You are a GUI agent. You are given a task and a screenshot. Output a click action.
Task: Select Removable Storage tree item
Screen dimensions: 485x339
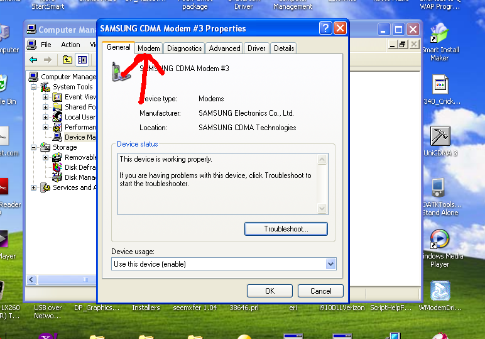(x=80, y=158)
